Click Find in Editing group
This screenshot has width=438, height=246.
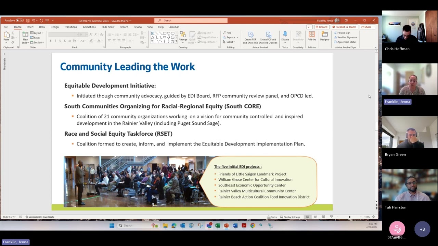click(x=228, y=33)
